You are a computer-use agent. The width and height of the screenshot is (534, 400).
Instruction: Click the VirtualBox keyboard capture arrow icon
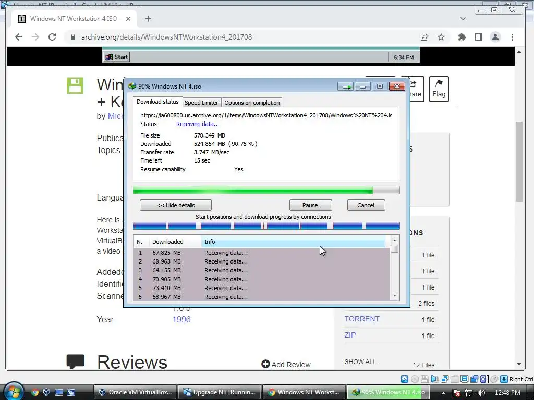pyautogui.click(x=504, y=379)
